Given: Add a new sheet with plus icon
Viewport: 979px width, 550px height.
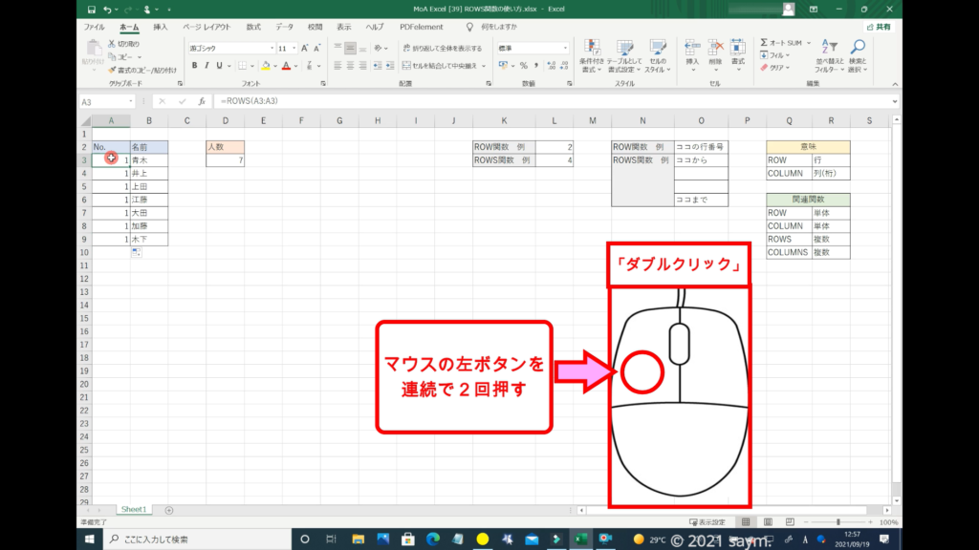Looking at the screenshot, I should (x=169, y=510).
